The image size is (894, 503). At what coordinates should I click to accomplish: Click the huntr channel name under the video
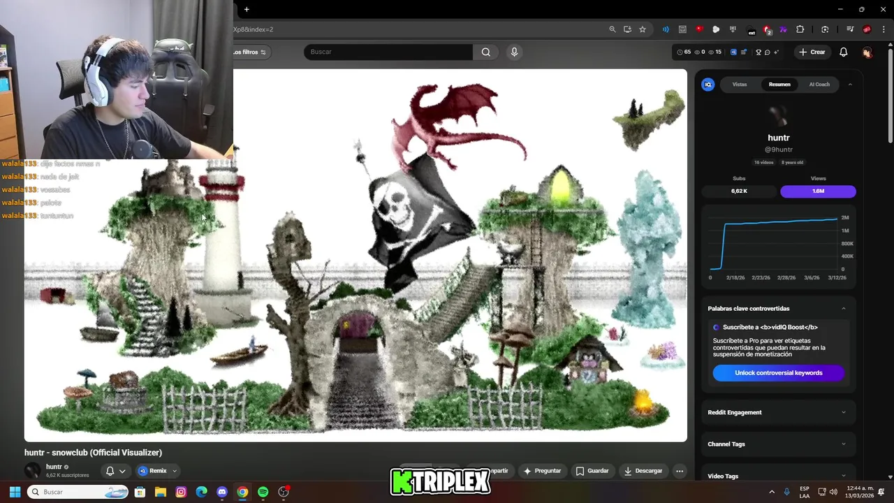[x=54, y=467]
